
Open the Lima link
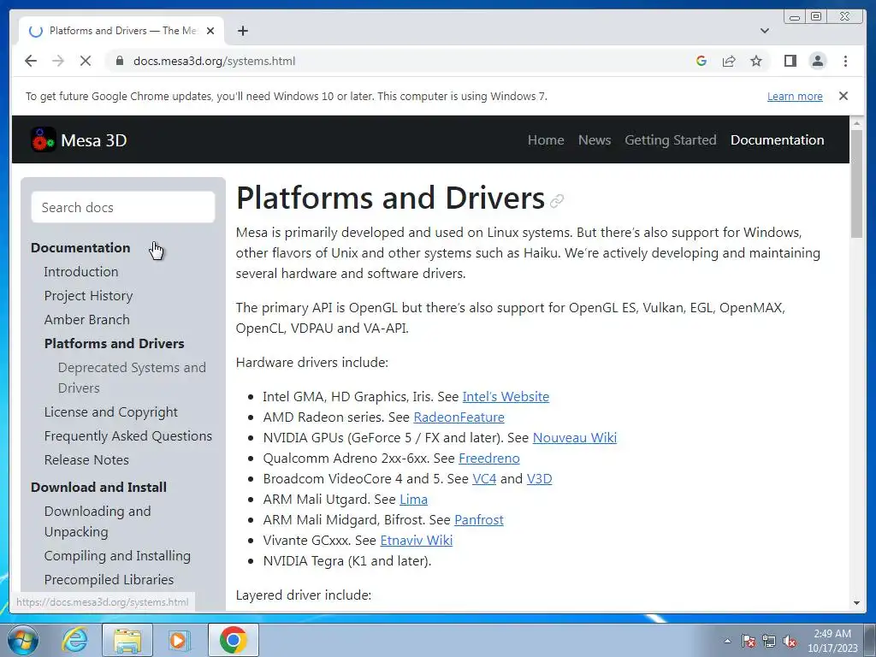pyautogui.click(x=413, y=500)
